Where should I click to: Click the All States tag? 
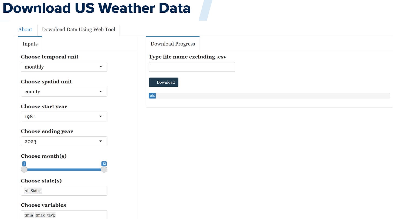pyautogui.click(x=33, y=190)
